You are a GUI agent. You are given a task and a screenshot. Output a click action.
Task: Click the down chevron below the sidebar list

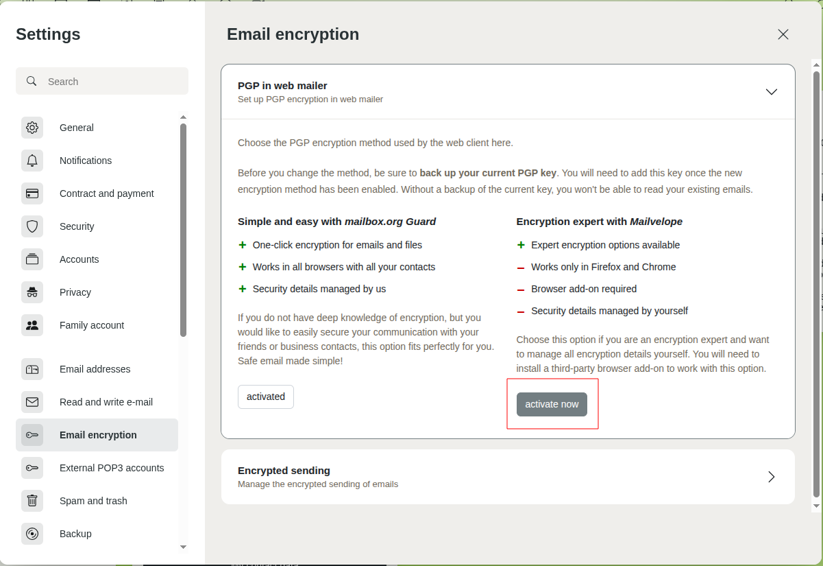click(x=183, y=547)
